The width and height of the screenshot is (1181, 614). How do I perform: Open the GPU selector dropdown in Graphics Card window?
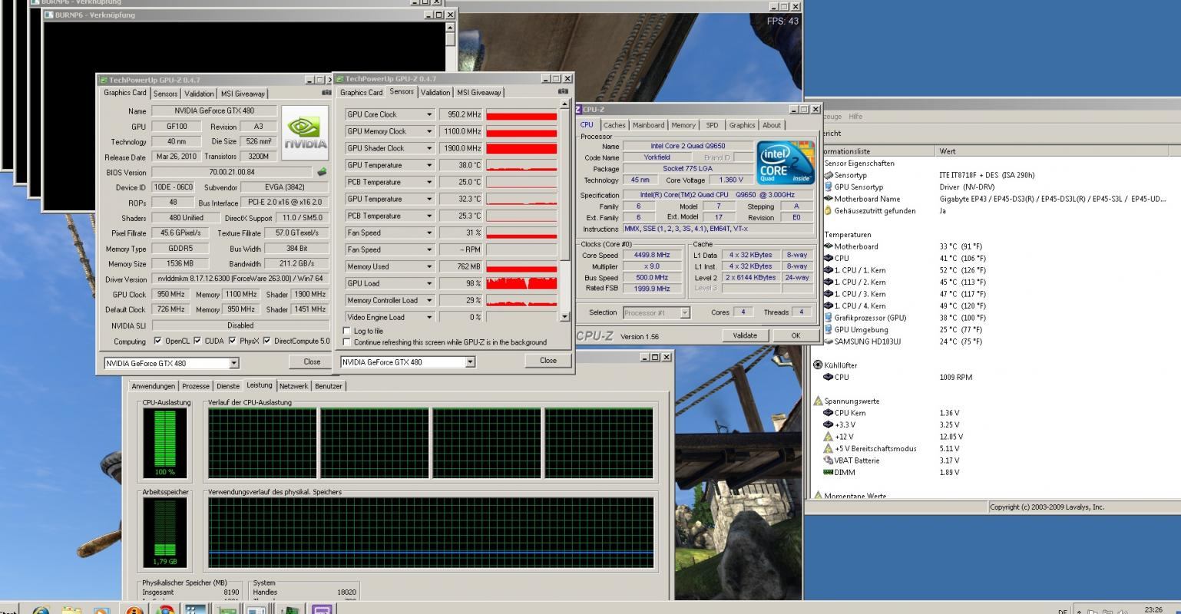pos(233,363)
